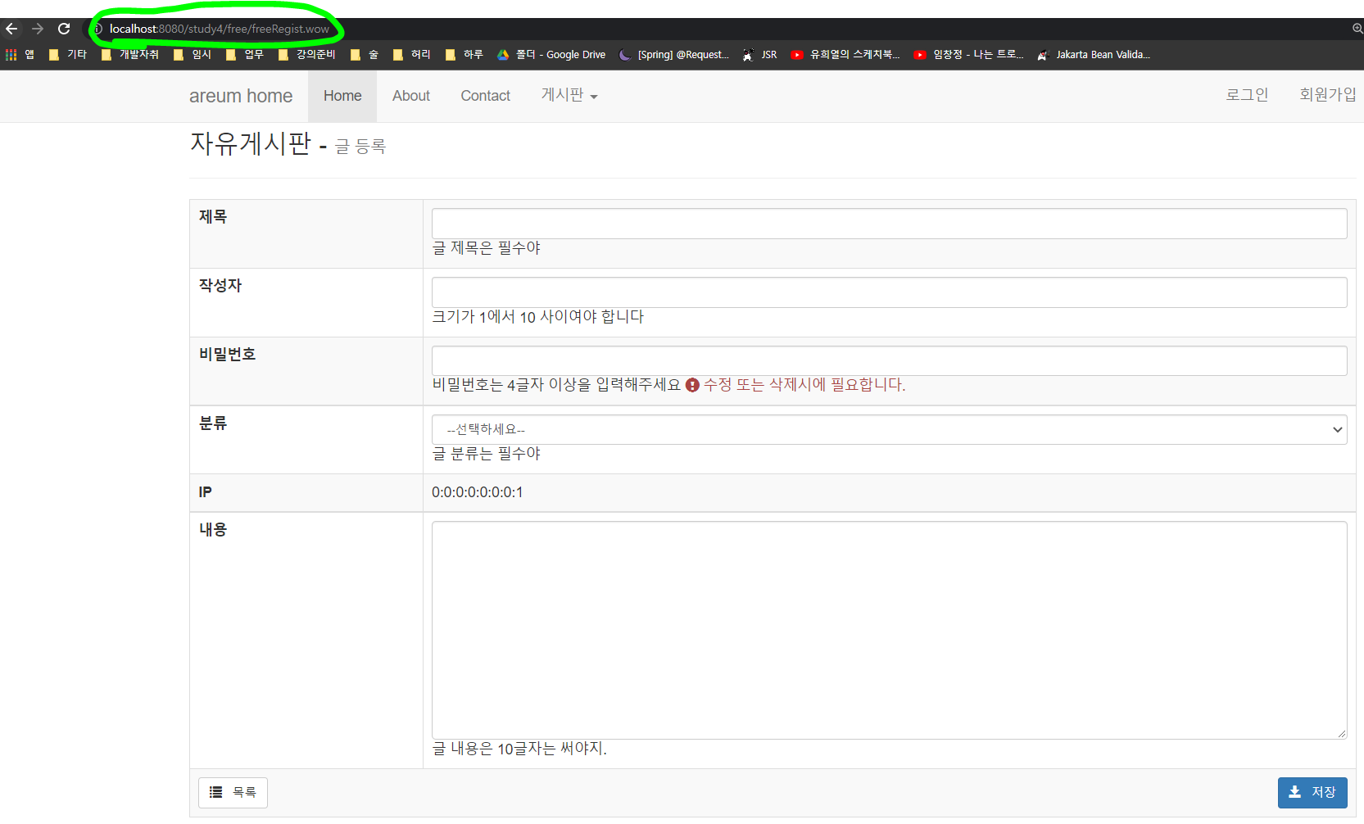Click the '글 제목은 필수야' validation message
The image size is (1364, 824).
point(487,248)
